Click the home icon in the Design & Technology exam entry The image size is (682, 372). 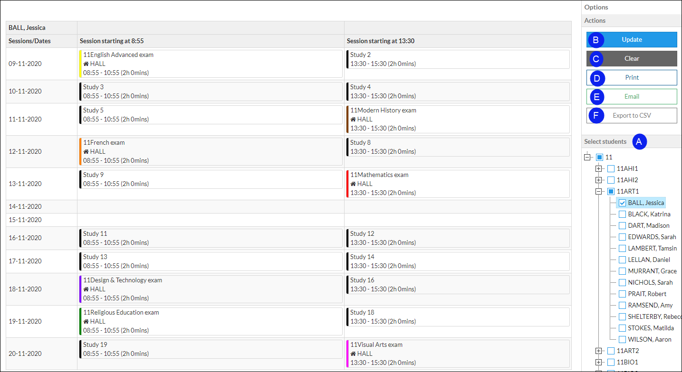[x=86, y=289]
